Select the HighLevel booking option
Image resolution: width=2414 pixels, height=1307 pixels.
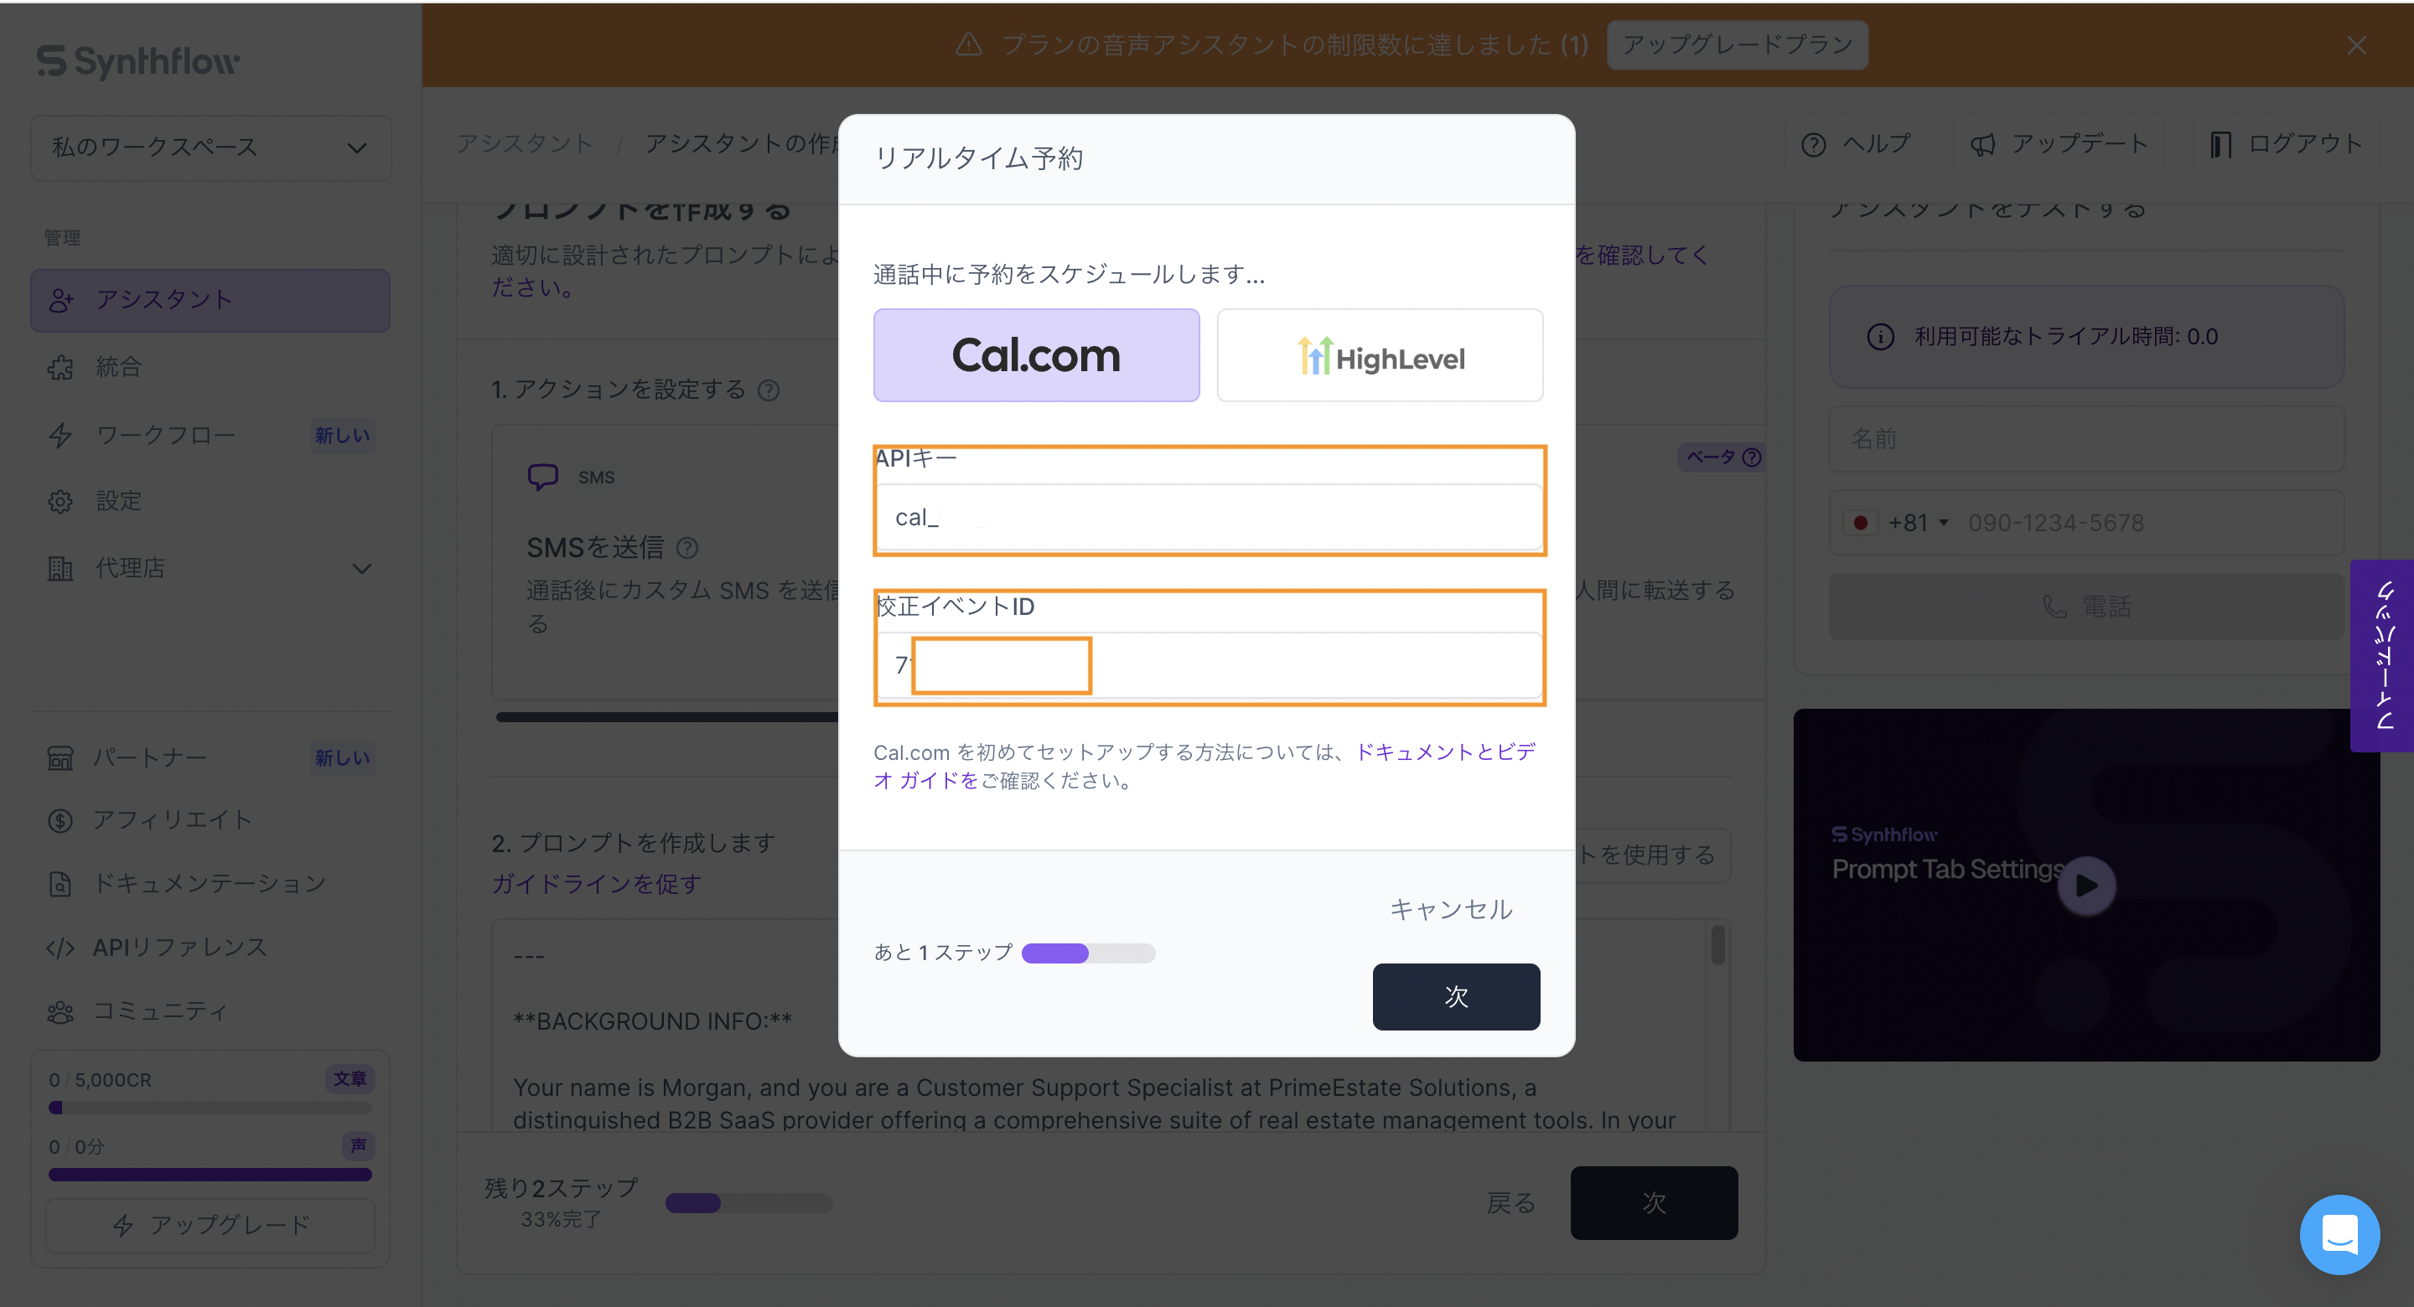point(1380,355)
